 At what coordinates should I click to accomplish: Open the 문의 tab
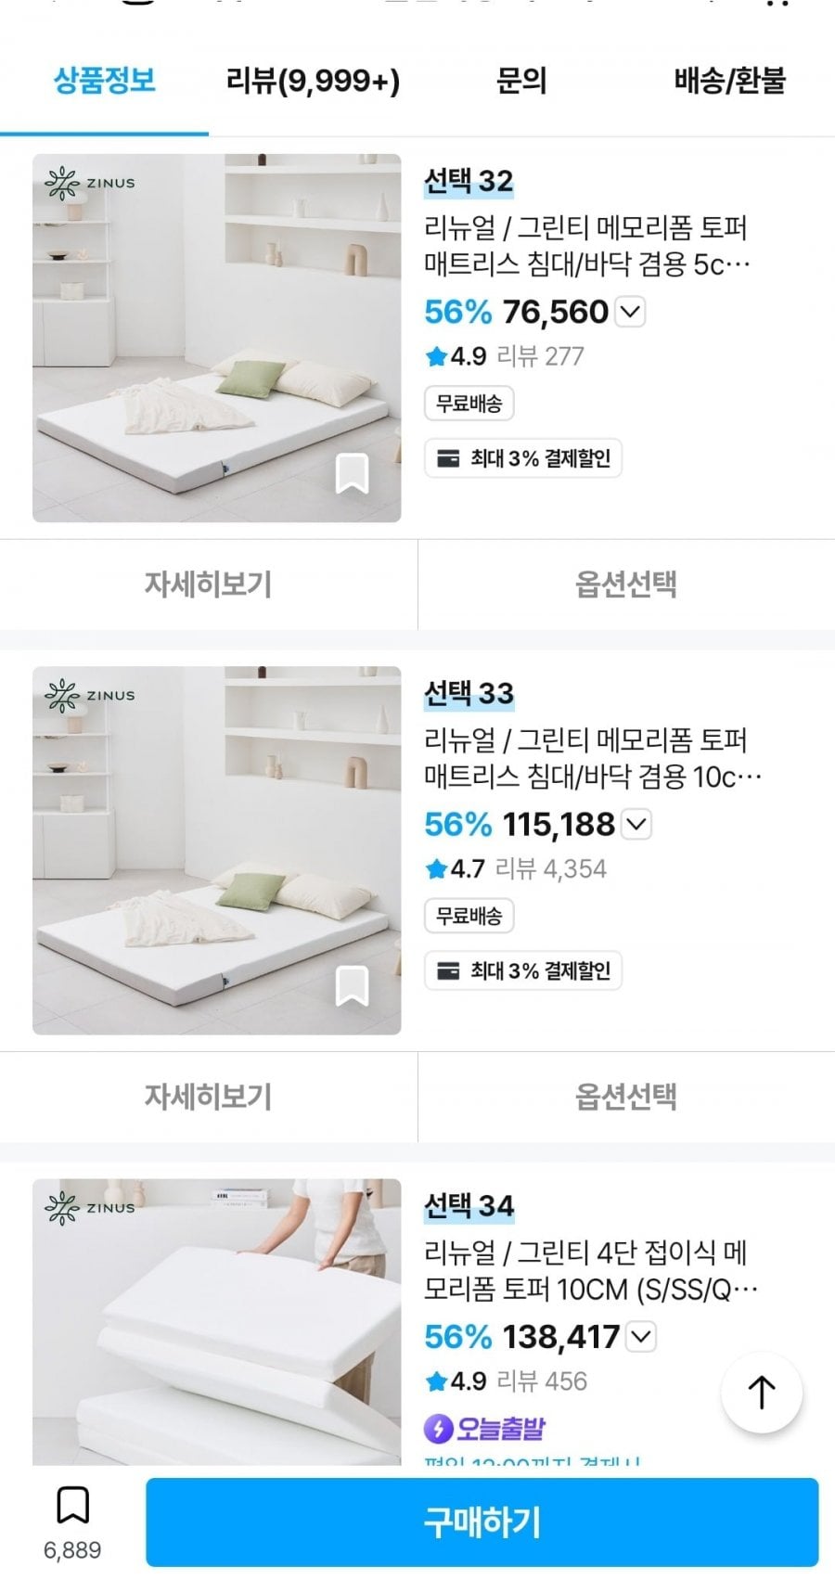coord(521,81)
